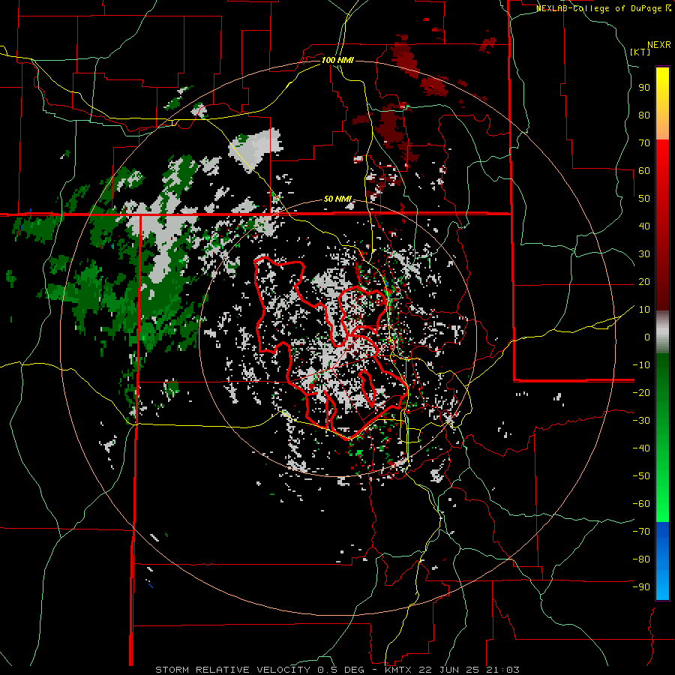Click the "22 JUN 25" date text
675x675 pixels.
(x=448, y=670)
